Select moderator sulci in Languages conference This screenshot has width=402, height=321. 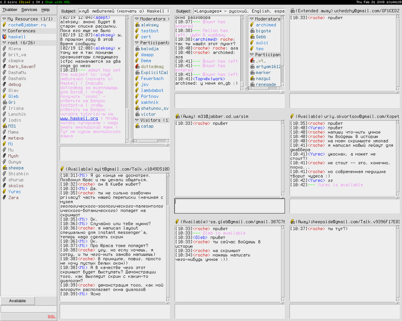pos(262,43)
